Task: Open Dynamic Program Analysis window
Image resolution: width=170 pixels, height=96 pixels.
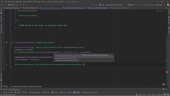Action: click(90, 93)
